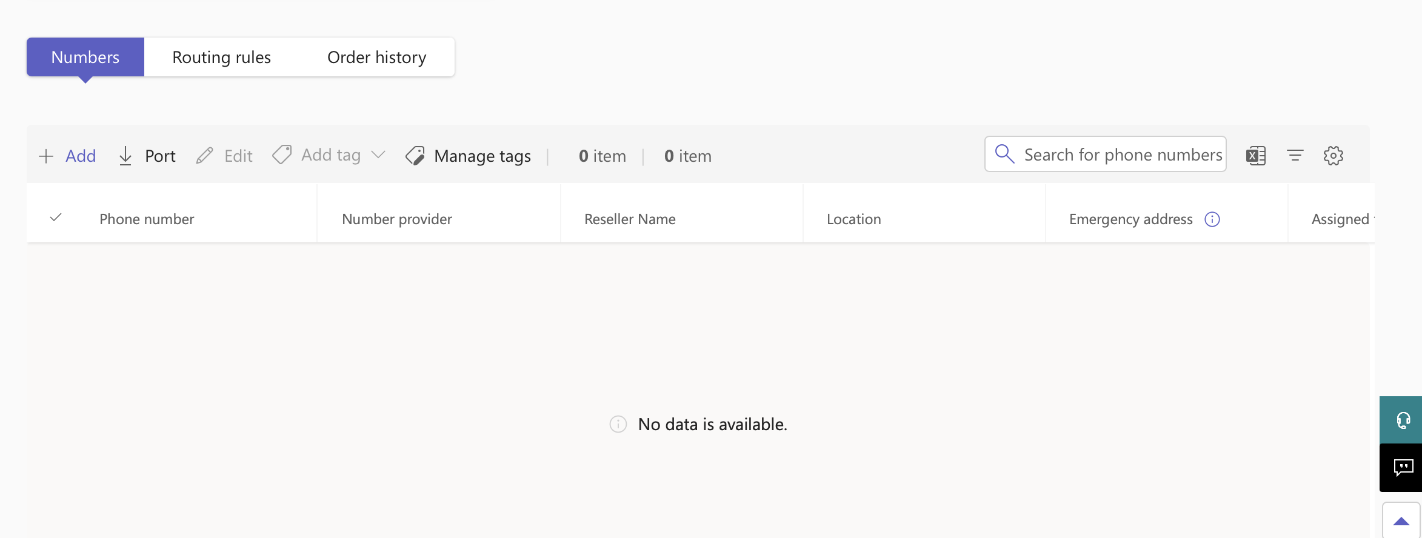Click the Edit button

coord(224,156)
